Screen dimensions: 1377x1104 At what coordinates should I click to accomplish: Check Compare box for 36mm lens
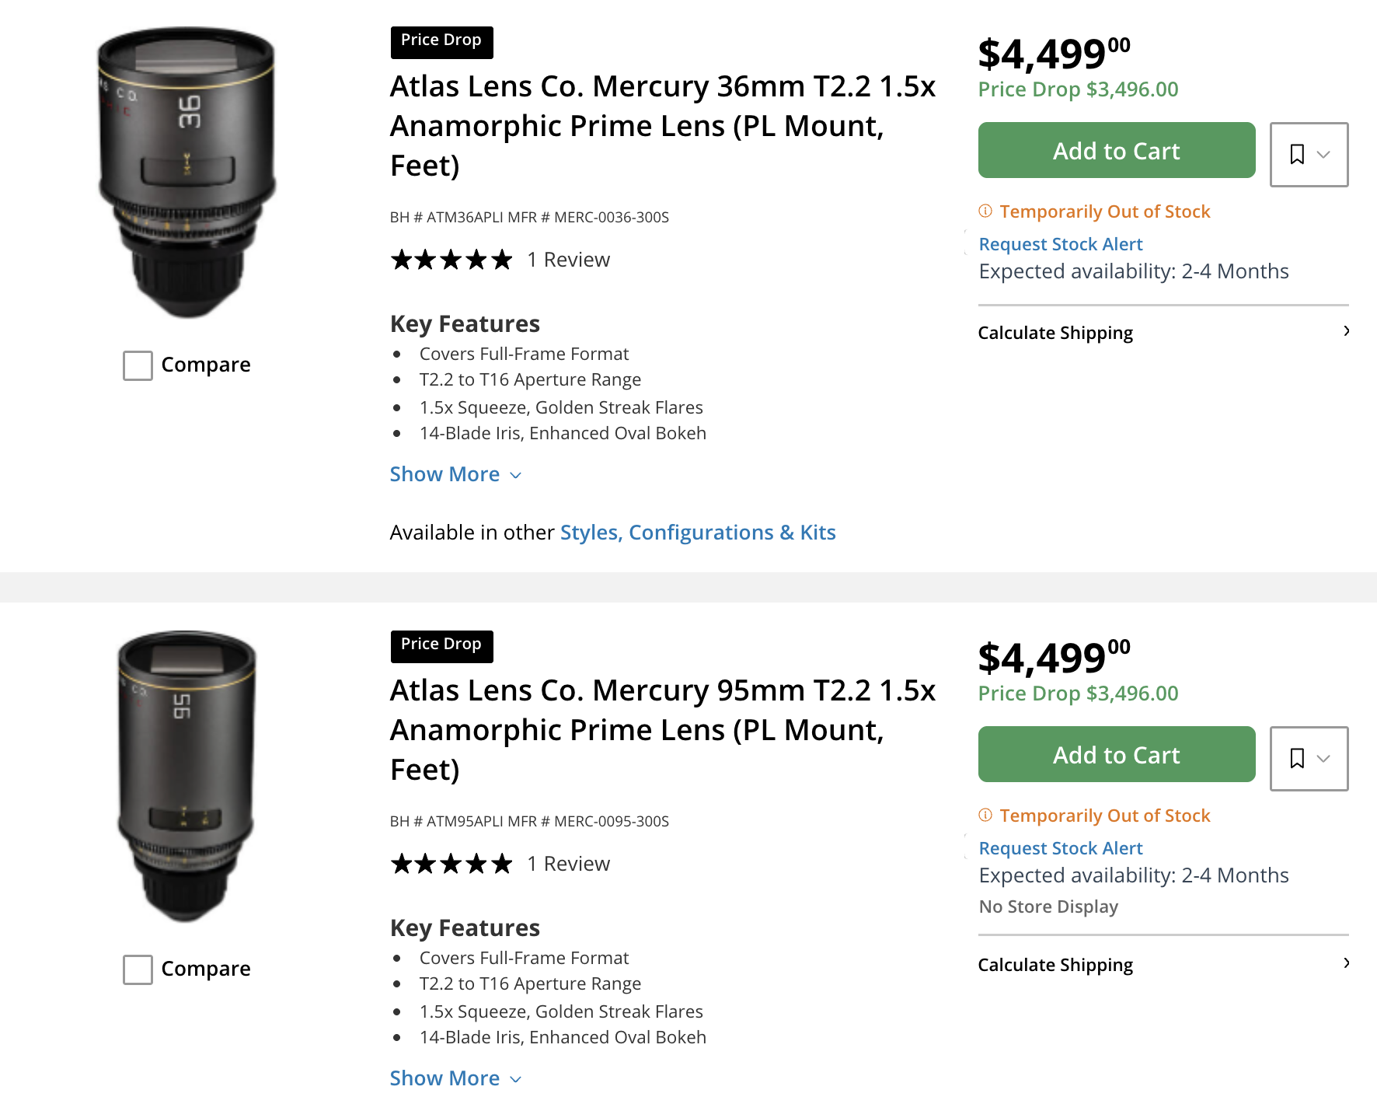coord(138,365)
